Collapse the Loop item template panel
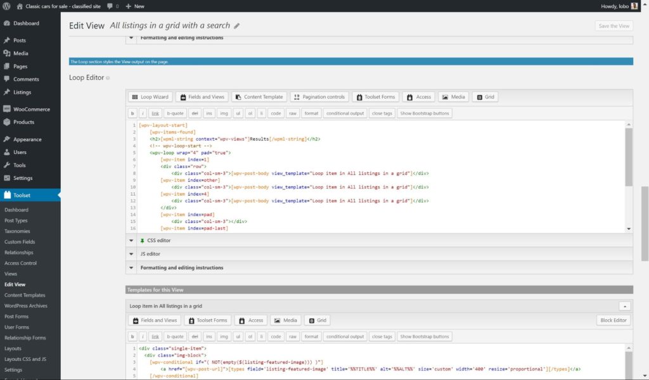 pos(624,306)
